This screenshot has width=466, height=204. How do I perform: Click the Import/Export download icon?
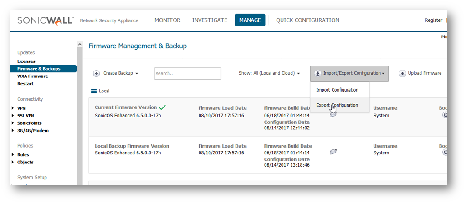coord(317,73)
